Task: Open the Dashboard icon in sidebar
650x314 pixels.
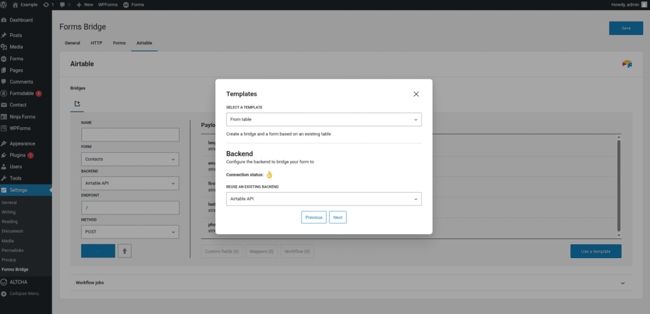Action: tap(4, 20)
